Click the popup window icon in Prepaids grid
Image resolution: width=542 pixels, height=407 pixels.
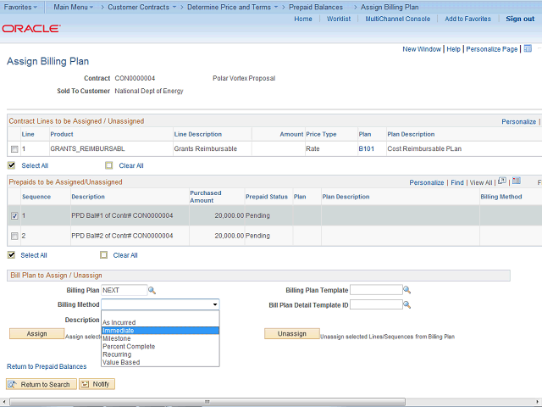(x=501, y=181)
